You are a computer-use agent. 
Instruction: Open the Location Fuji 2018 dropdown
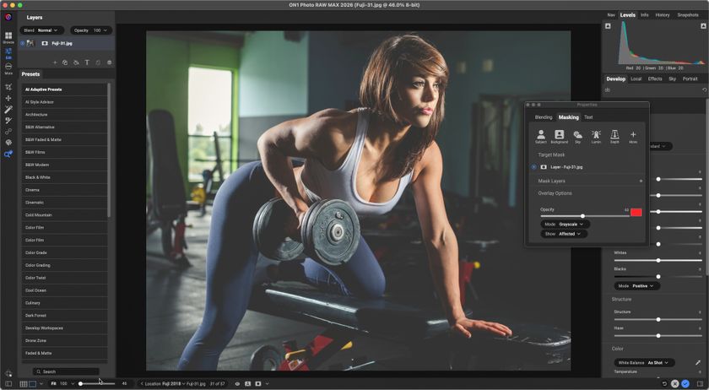[x=165, y=383]
